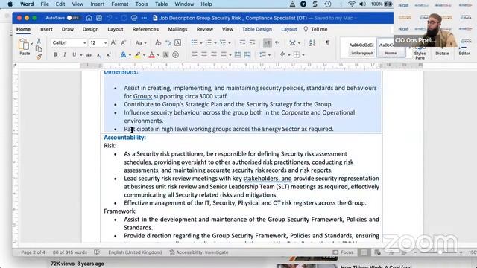This screenshot has width=477, height=268.
Task: Toggle bold formatting
Action: tap(55, 55)
